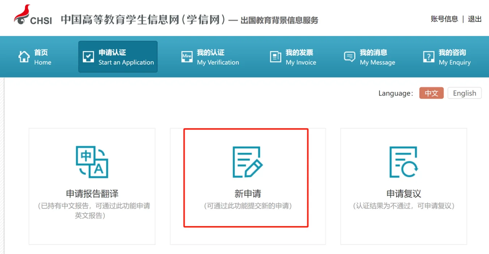Click the 申请复议 refresh document icon
This screenshot has width=489, height=254.
[403, 162]
